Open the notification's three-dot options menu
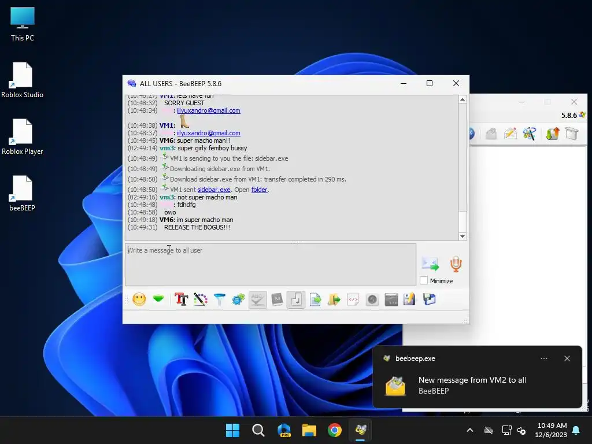Screen dimensions: 592x444 544,358
